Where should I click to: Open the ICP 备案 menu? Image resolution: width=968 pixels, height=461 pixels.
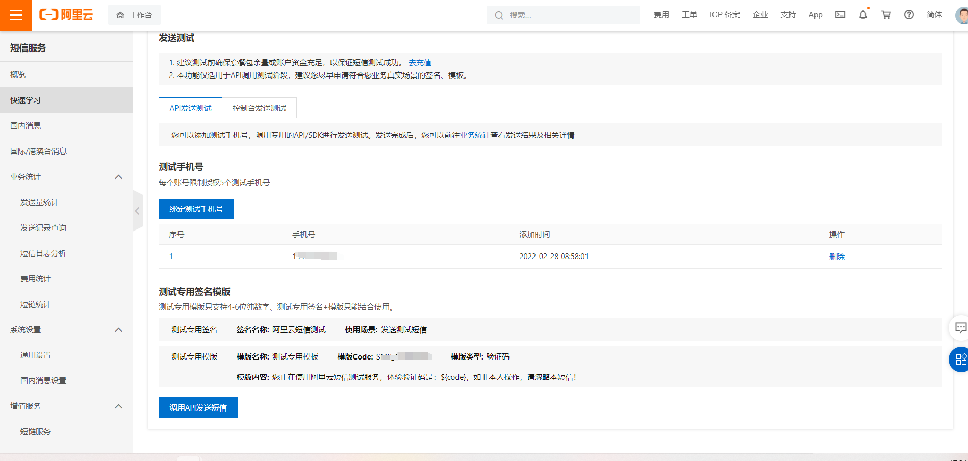(724, 15)
